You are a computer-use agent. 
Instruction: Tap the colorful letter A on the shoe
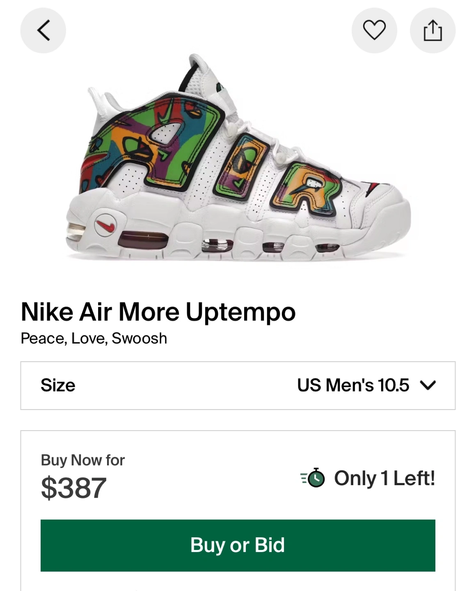[154, 146]
